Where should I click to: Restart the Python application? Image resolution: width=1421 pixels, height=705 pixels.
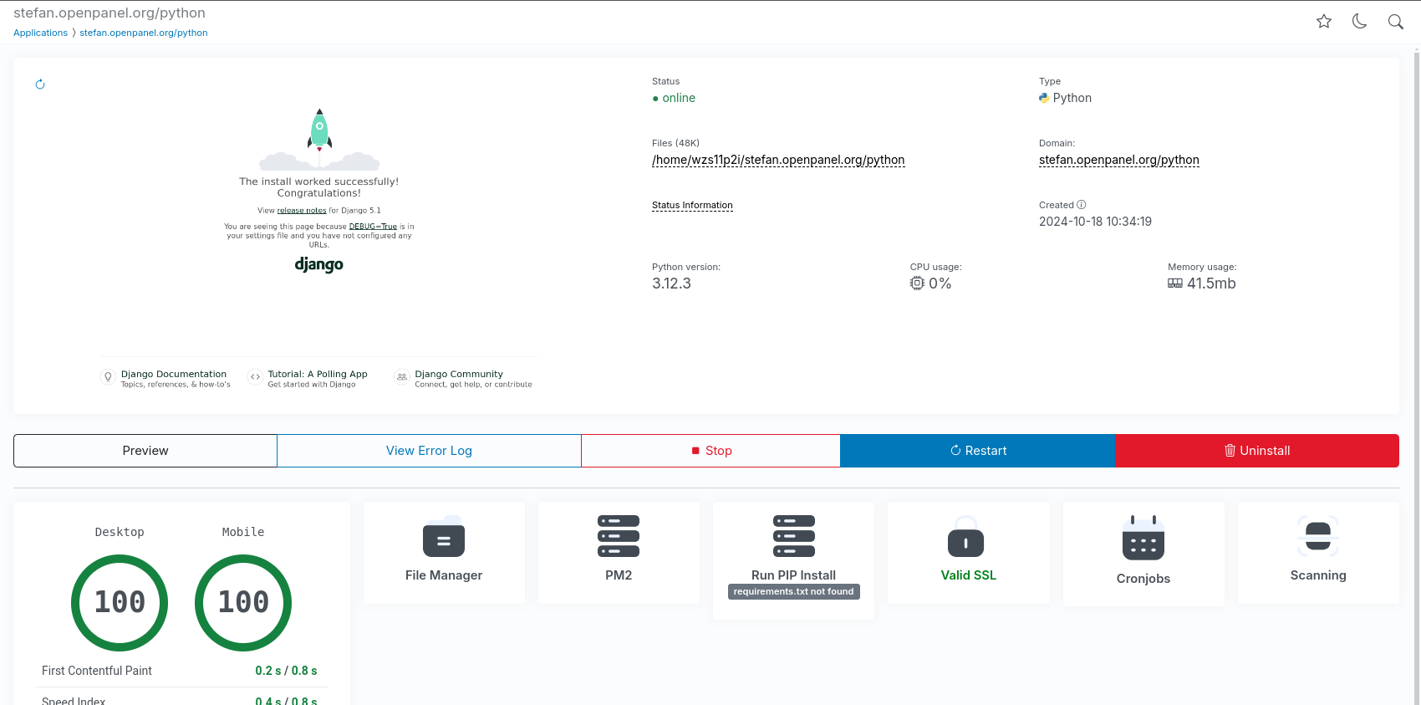pos(978,451)
